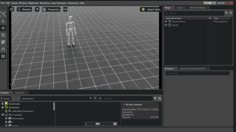The height and width of the screenshot is (132, 236).
Task: Open the Content browser filter icon
Action: pyautogui.click(x=155, y=99)
